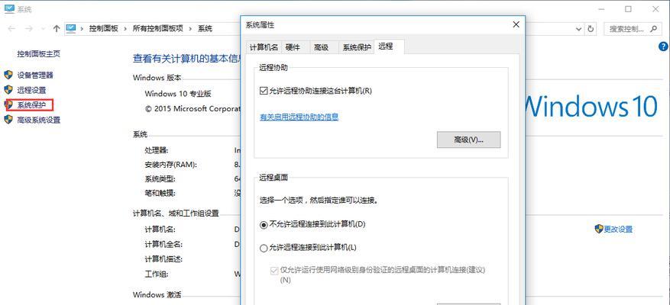This screenshot has width=670, height=305.
Task: Maximize the System window
Action: 628,8
